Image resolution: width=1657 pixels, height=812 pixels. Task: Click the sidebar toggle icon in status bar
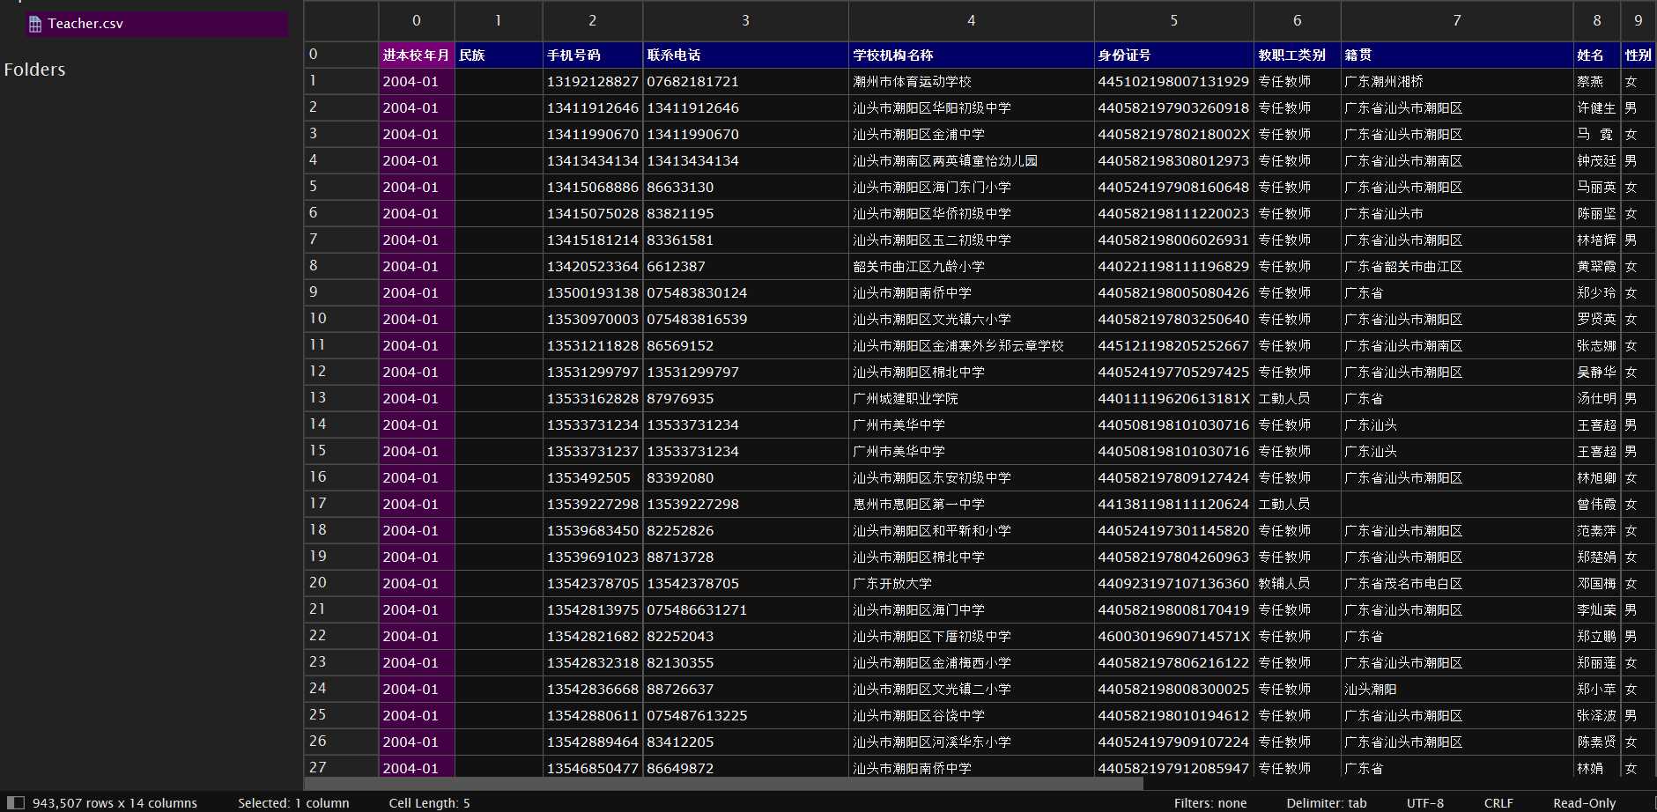pos(15,802)
